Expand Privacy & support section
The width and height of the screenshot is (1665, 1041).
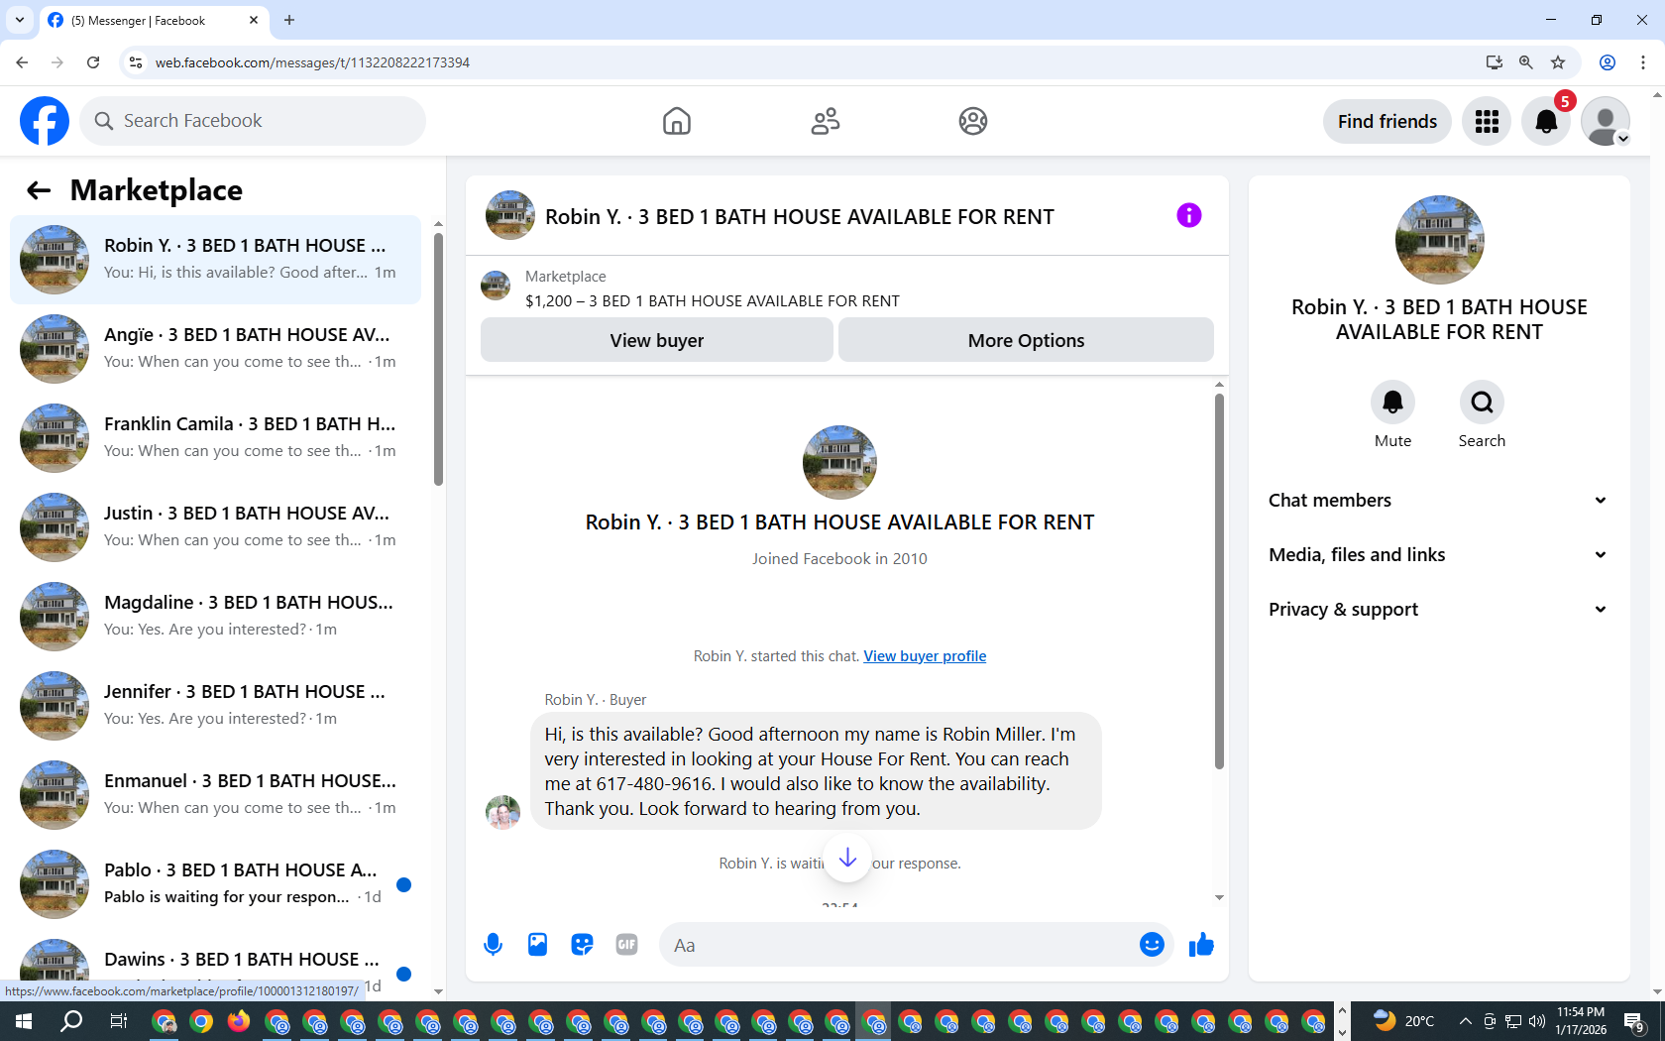pyautogui.click(x=1437, y=610)
